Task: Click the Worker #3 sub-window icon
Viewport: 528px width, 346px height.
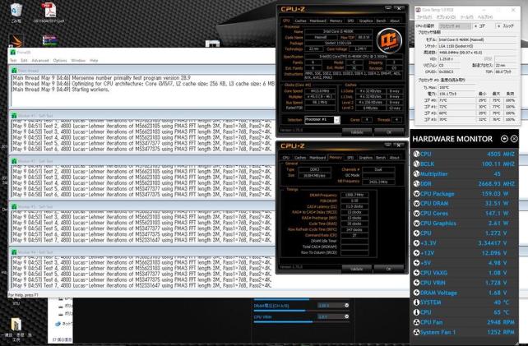Action: 14,206
